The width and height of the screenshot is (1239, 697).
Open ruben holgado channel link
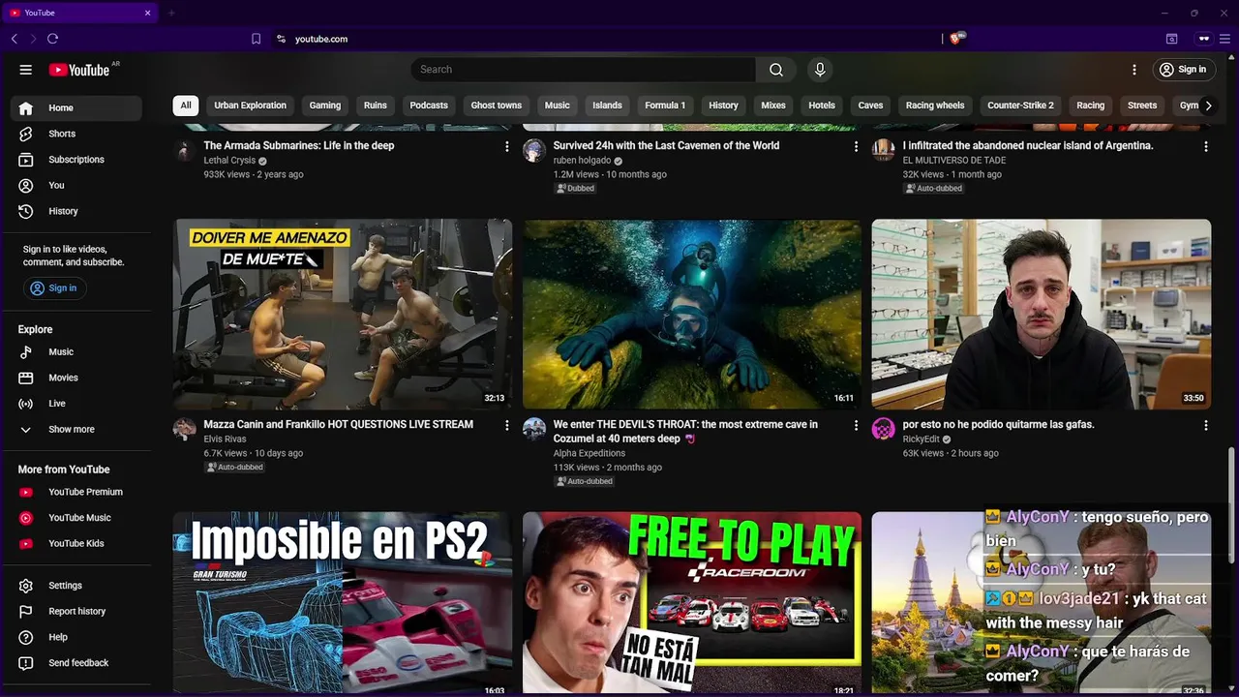pos(582,161)
